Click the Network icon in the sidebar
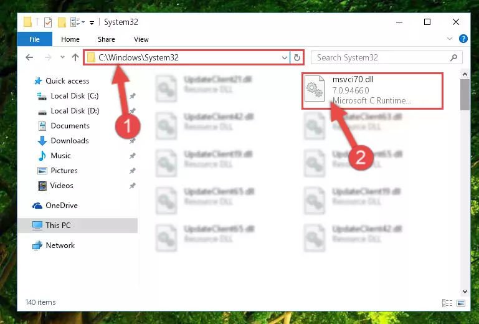 click(37, 245)
